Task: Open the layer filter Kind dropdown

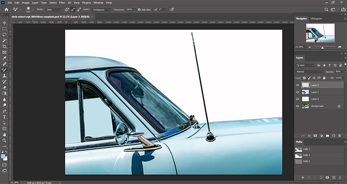Action: [305, 65]
